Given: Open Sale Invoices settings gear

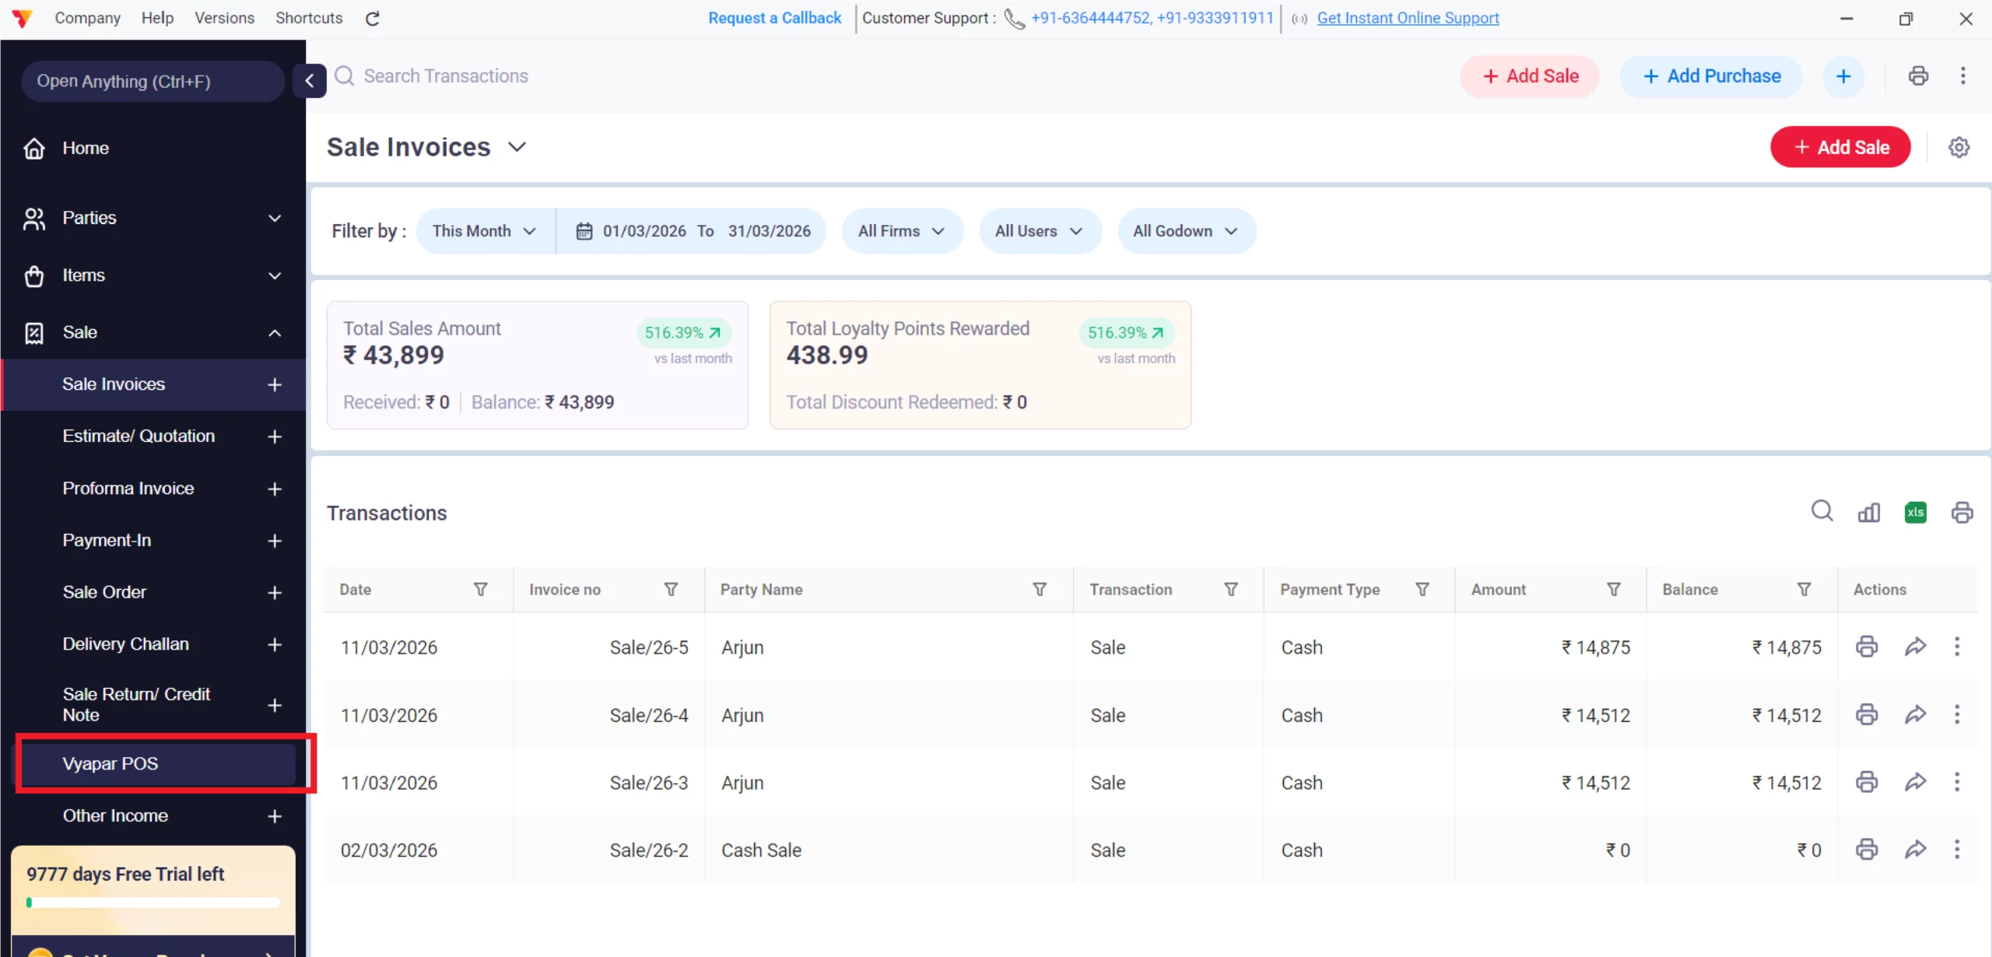Looking at the screenshot, I should pyautogui.click(x=1959, y=147).
